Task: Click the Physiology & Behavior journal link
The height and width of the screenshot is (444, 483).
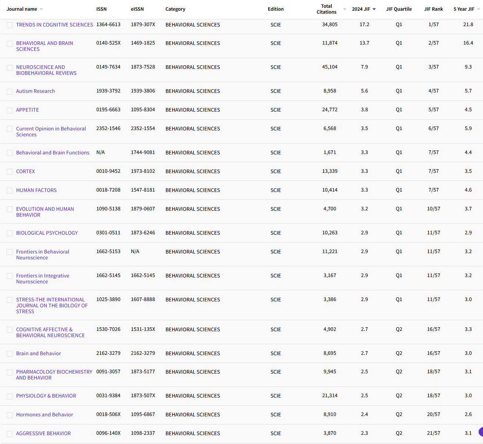Action: click(46, 396)
